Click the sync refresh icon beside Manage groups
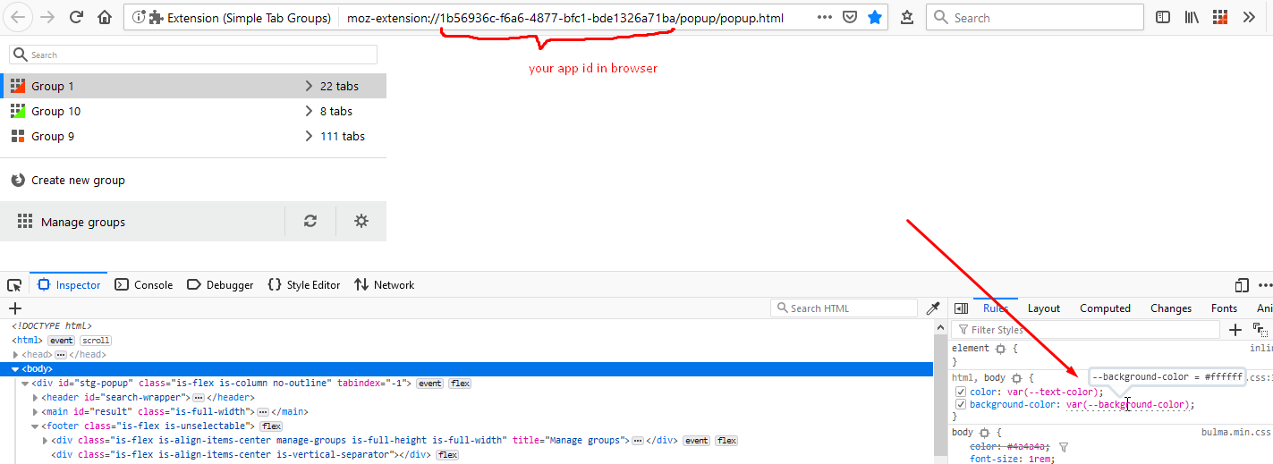1273x464 pixels. [310, 221]
